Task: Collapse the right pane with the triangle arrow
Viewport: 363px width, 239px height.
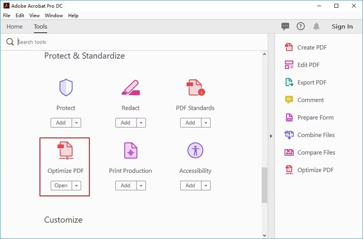Action: 271,136
